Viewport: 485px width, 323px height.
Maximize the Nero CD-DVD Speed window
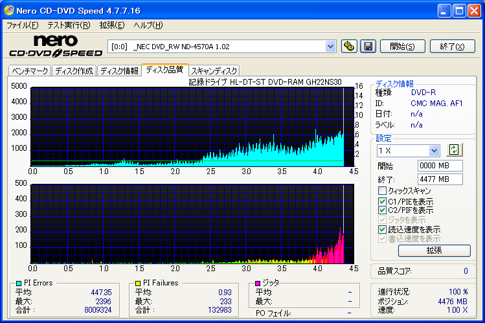point(459,11)
